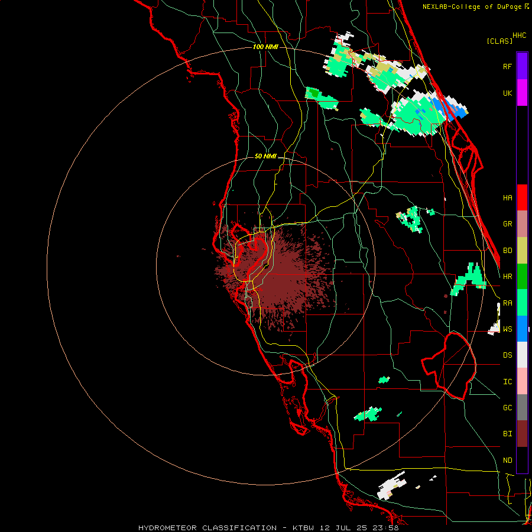Screen dimensions: 532x532
Task: Click the BI legend label
Action: coord(507,434)
